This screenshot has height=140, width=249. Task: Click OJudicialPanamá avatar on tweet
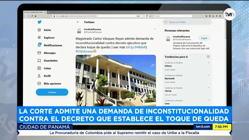pos(79,31)
